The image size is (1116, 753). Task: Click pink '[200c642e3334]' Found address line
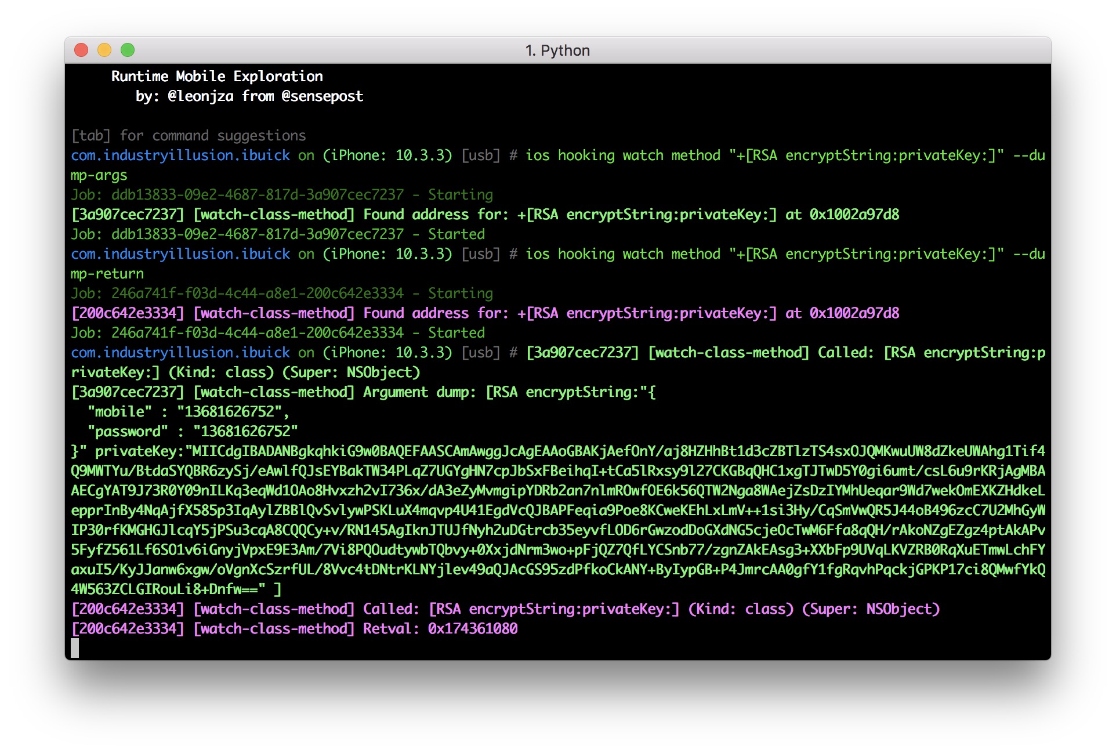[485, 313]
